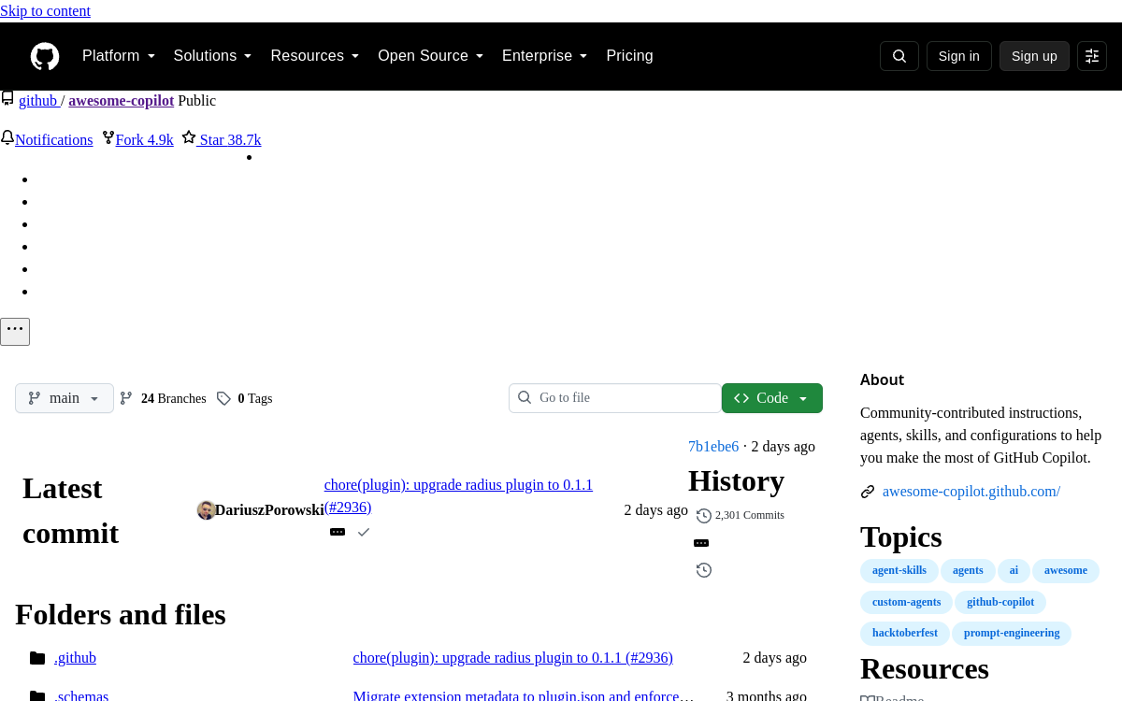Click the .github folder icon
Viewport: 1122px width, 701px height.
point(37,658)
